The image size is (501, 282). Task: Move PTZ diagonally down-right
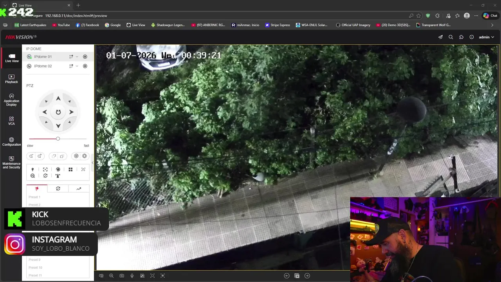pos(69,122)
